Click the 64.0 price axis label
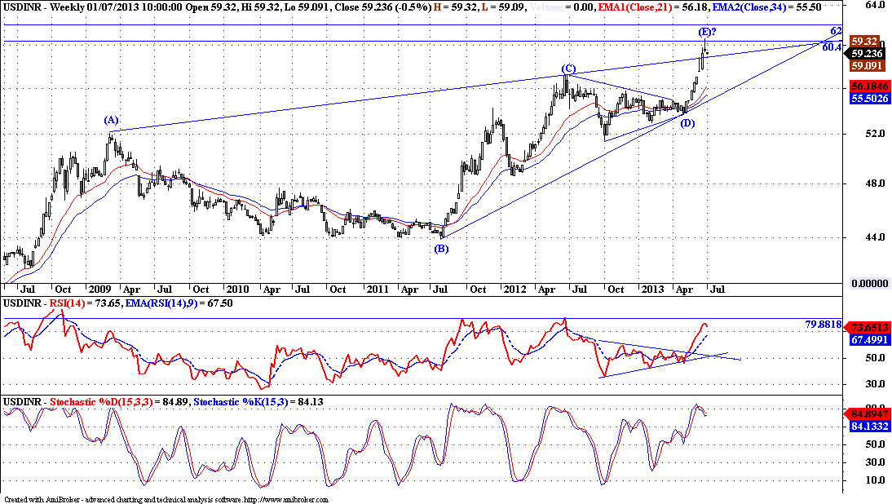Viewport: 892px width, 504px height. 875,5
